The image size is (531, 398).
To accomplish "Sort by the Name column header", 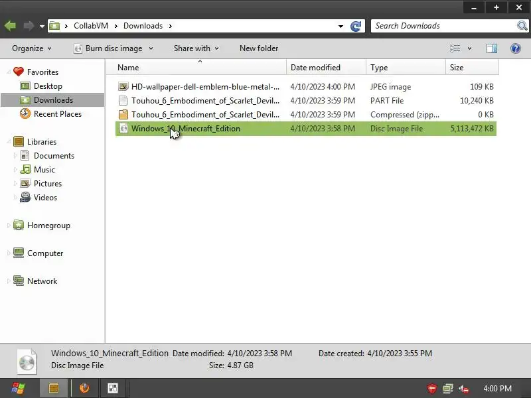I will (196, 68).
